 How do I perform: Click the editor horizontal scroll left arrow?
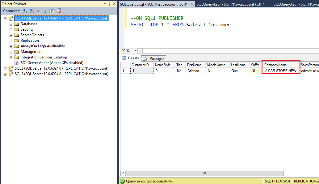(x=140, y=51)
